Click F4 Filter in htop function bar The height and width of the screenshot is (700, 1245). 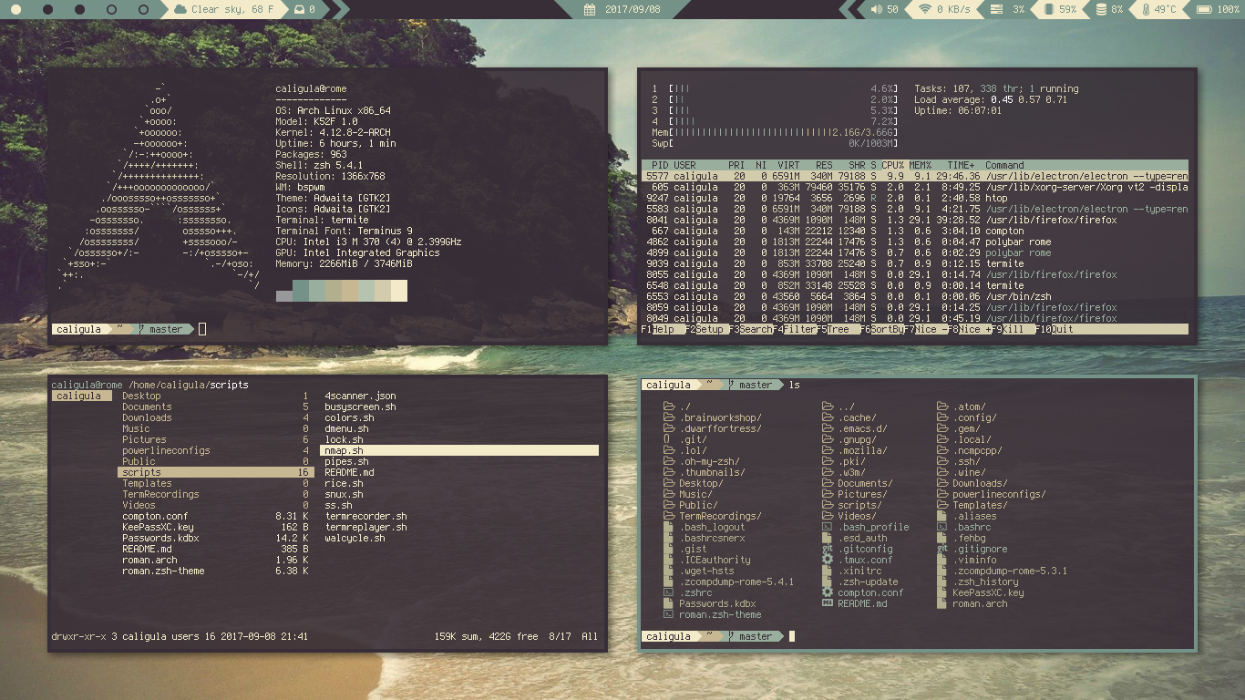[794, 329]
